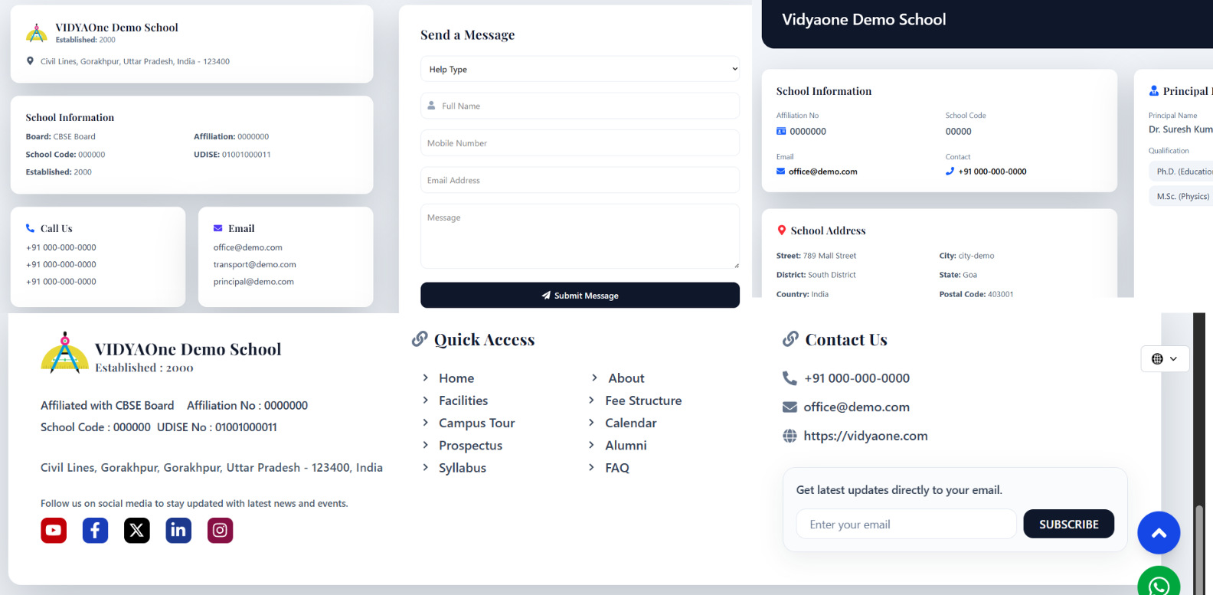This screenshot has height=595, width=1213.
Task: Click the phone icon beside Contact +91 number
Action: pyautogui.click(x=950, y=172)
